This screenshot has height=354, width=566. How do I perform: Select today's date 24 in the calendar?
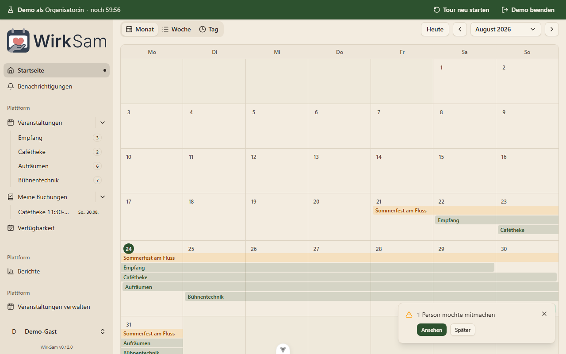click(x=129, y=249)
